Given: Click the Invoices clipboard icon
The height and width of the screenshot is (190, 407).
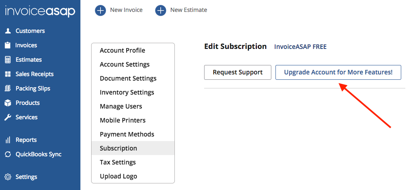Looking at the screenshot, I should tap(7, 45).
